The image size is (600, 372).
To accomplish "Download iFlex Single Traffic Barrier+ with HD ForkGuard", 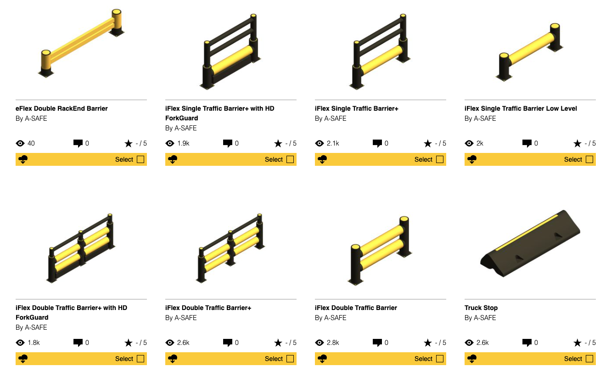I will point(173,160).
